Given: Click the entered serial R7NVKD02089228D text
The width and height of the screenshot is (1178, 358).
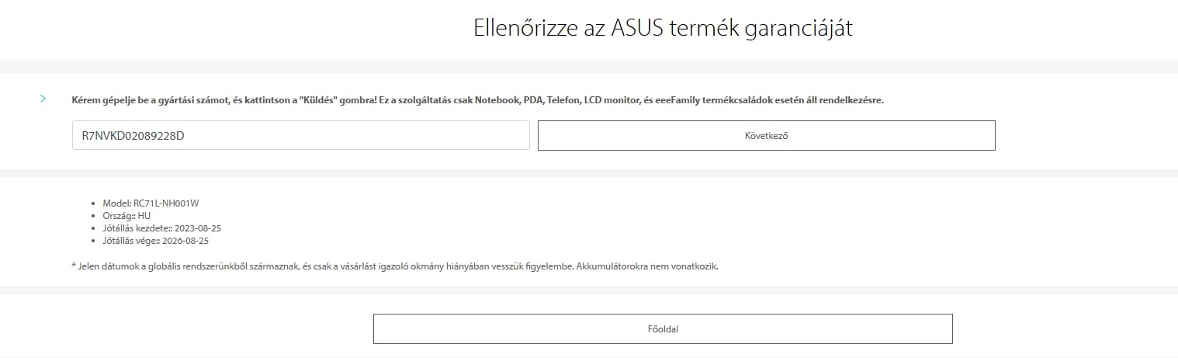Looking at the screenshot, I should coord(133,135).
